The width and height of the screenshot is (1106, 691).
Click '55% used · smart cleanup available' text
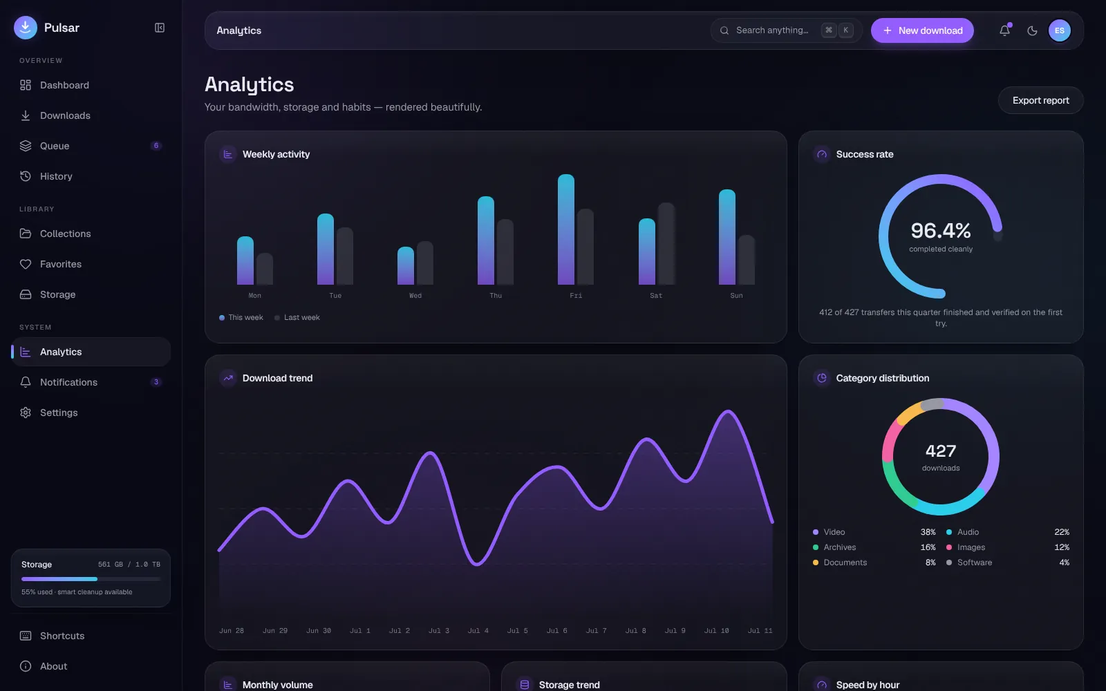coord(77,592)
